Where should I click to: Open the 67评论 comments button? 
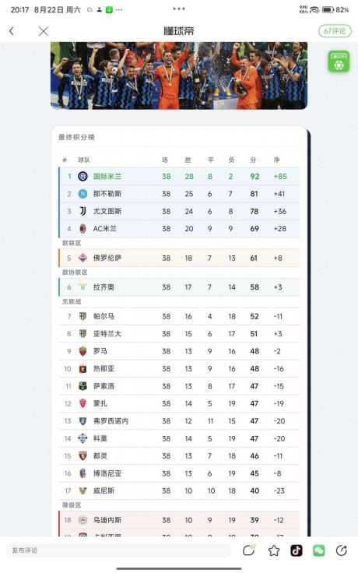tap(335, 31)
